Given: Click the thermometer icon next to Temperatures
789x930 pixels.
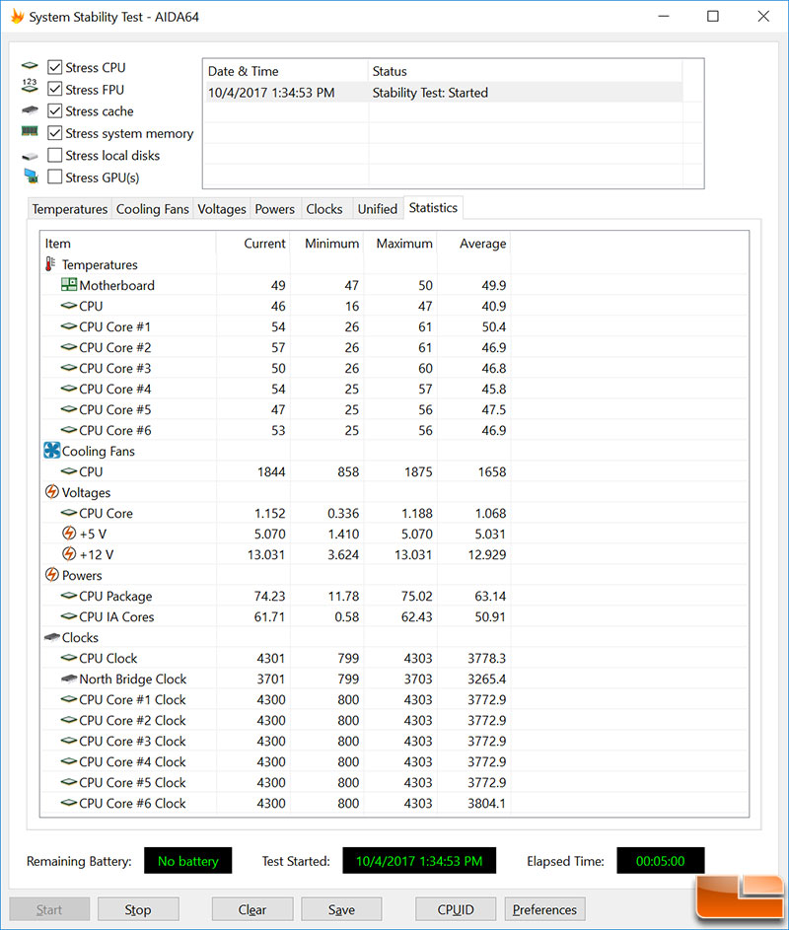Looking at the screenshot, I should click(50, 264).
